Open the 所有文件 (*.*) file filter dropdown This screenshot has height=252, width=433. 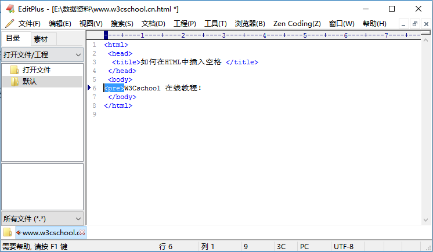point(78,218)
